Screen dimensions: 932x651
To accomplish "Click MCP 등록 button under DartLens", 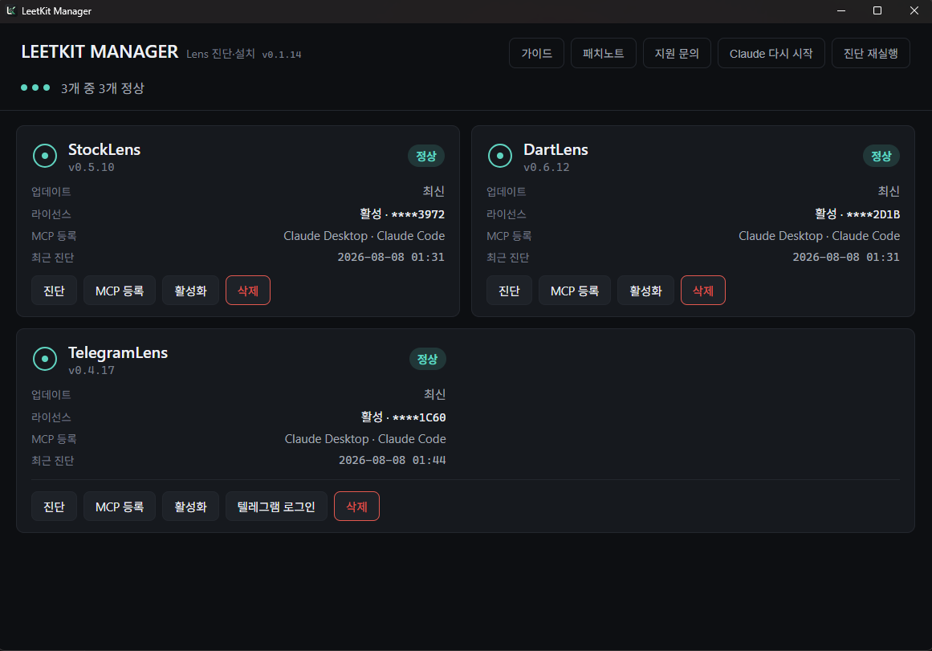I will 575,291.
